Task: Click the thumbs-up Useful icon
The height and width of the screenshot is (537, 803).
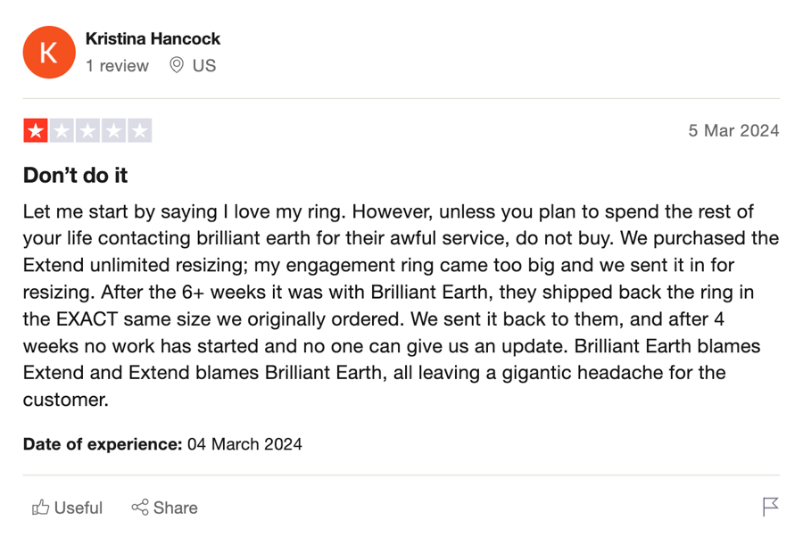Action: tap(40, 508)
